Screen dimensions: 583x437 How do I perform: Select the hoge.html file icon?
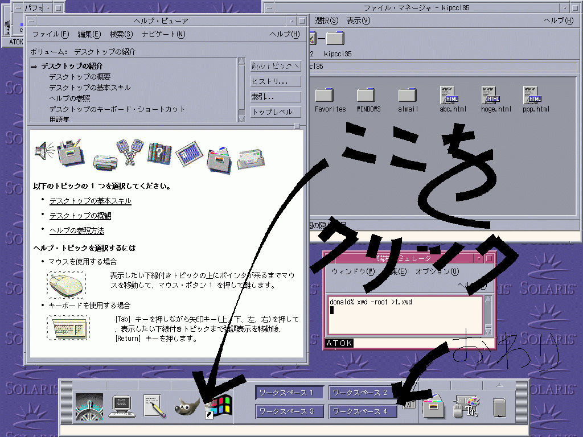pyautogui.click(x=496, y=100)
